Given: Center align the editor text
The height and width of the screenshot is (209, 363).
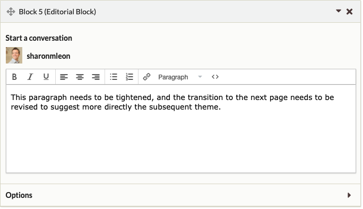Looking at the screenshot, I should (80, 77).
